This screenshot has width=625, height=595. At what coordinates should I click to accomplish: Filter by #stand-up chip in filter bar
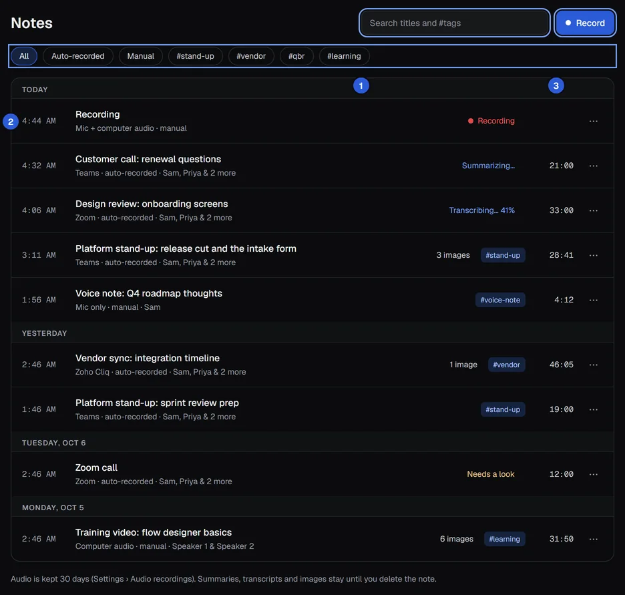(195, 56)
